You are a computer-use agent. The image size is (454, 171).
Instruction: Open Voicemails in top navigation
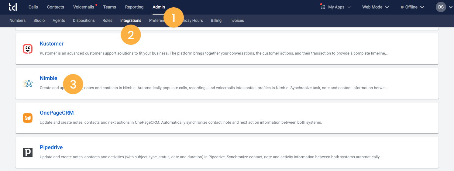point(84,7)
